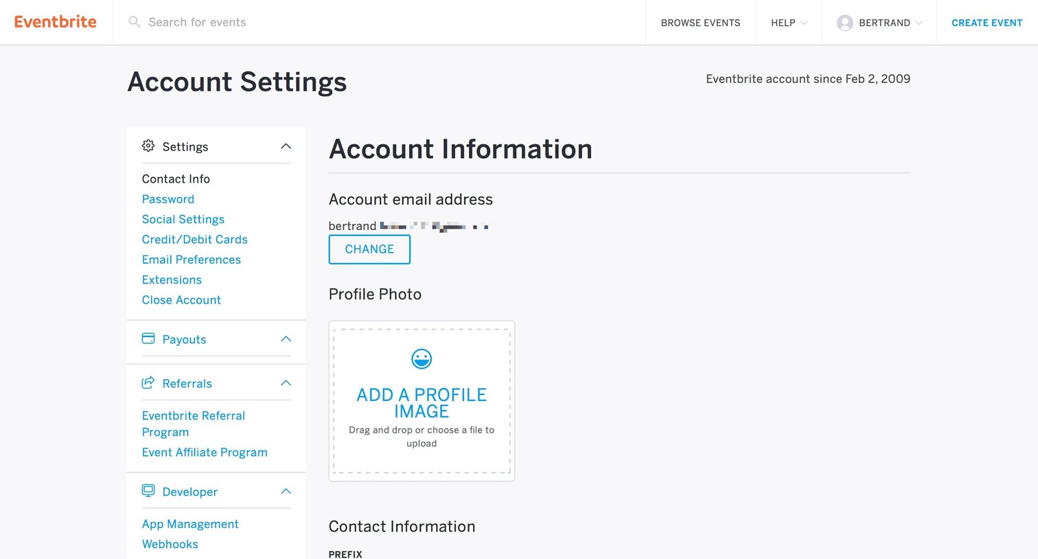1038x559 pixels.
Task: Click 'Drag and drop or choose a file' text
Action: pyautogui.click(x=422, y=437)
